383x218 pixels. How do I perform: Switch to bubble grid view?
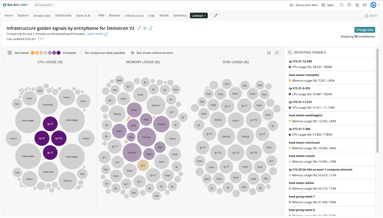[x=269, y=53]
